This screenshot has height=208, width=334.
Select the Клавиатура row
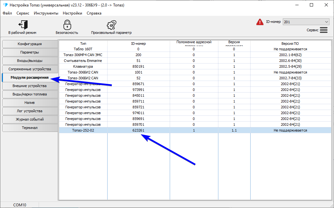point(195,66)
